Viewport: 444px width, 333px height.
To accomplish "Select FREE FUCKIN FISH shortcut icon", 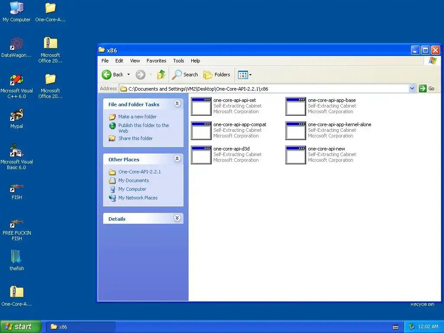I will pos(16,230).
